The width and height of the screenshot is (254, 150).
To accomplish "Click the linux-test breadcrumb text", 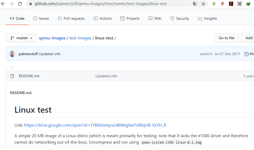I will coord(104,38).
